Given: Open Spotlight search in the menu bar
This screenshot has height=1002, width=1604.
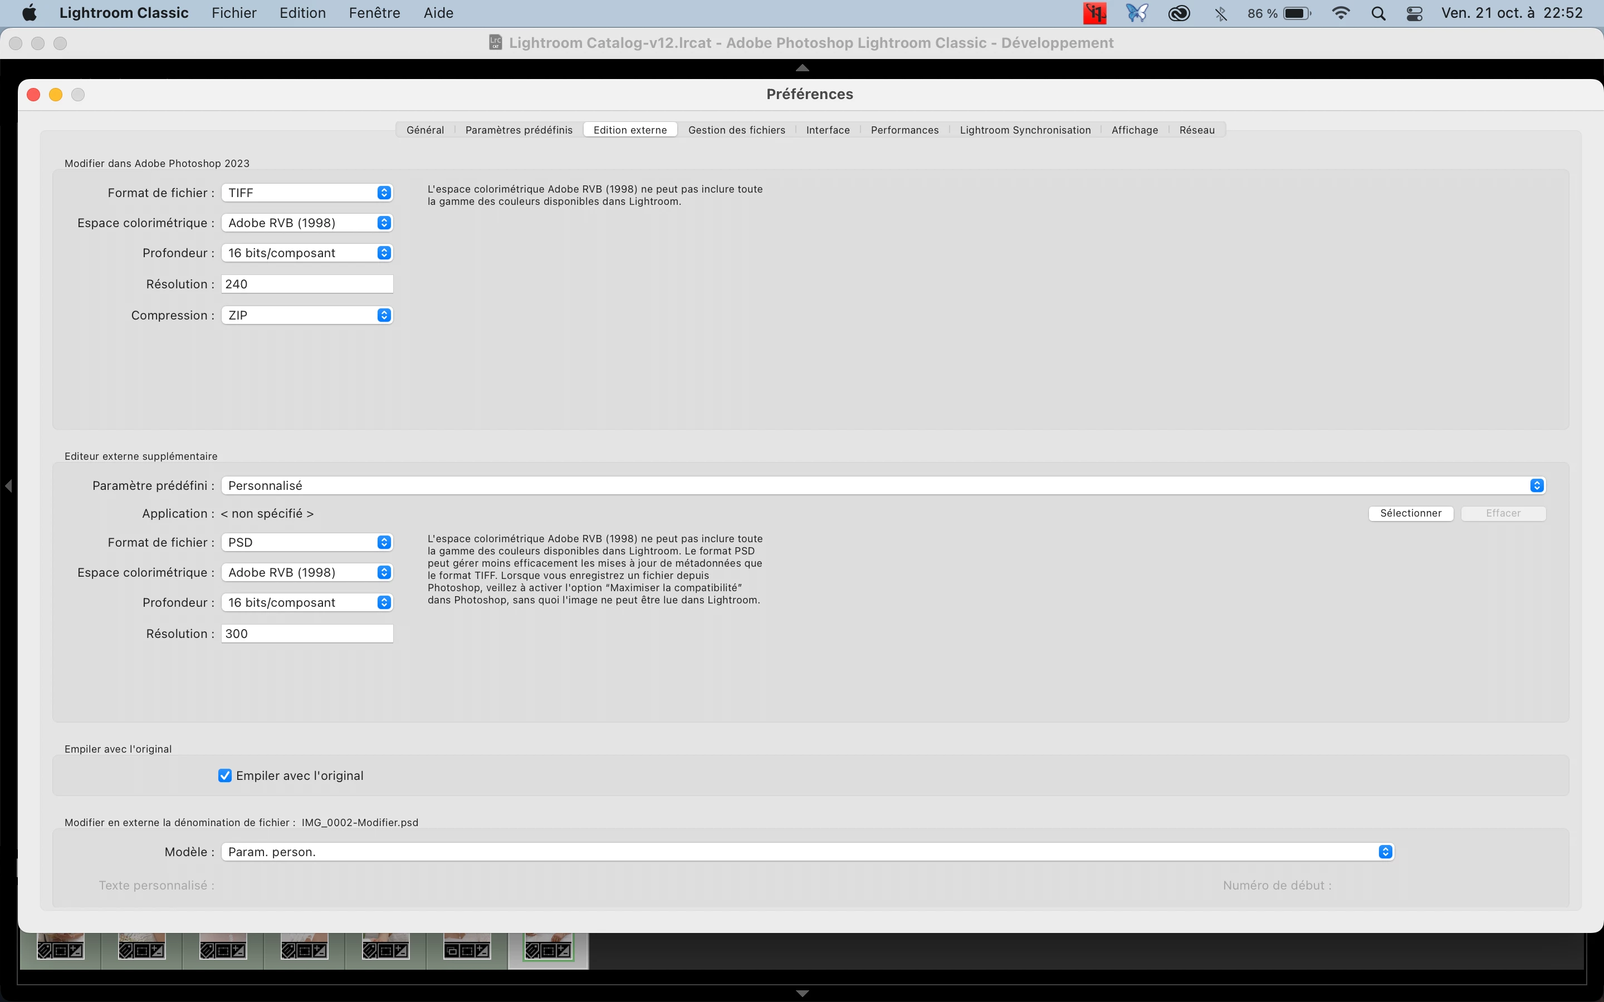Looking at the screenshot, I should click(1378, 13).
